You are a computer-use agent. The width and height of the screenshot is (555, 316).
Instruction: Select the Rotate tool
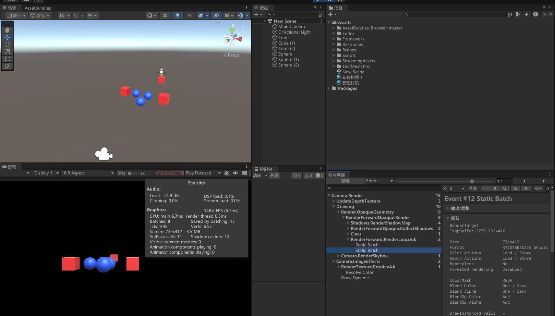pyautogui.click(x=7, y=45)
